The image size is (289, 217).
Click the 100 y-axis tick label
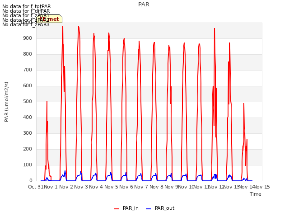click(28, 165)
